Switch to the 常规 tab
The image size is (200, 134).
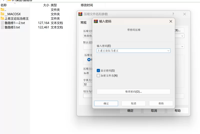click(83, 23)
